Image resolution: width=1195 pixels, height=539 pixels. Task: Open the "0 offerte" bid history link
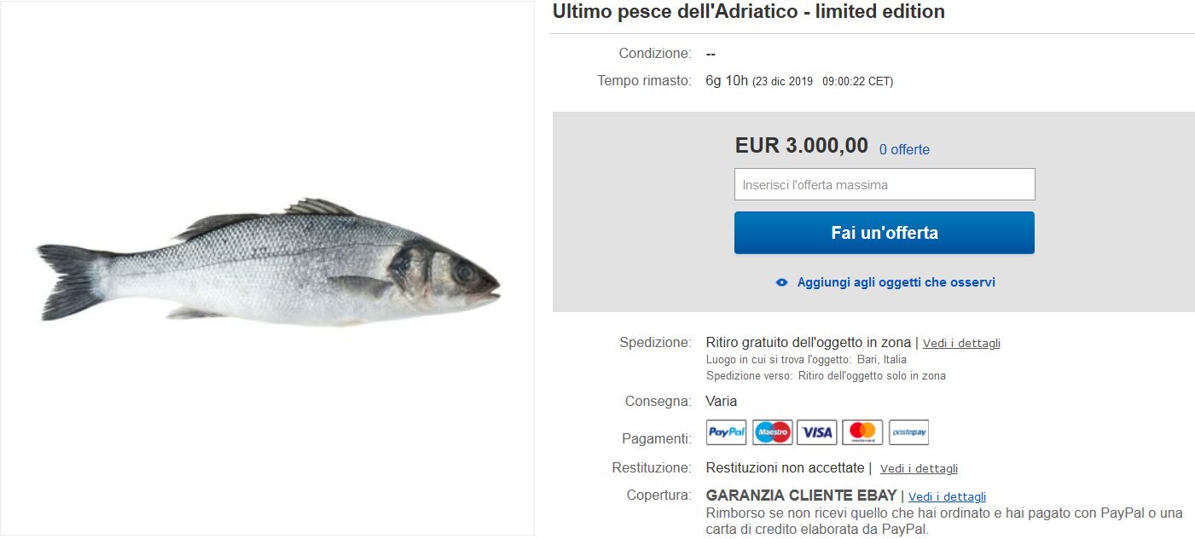pyautogui.click(x=904, y=150)
